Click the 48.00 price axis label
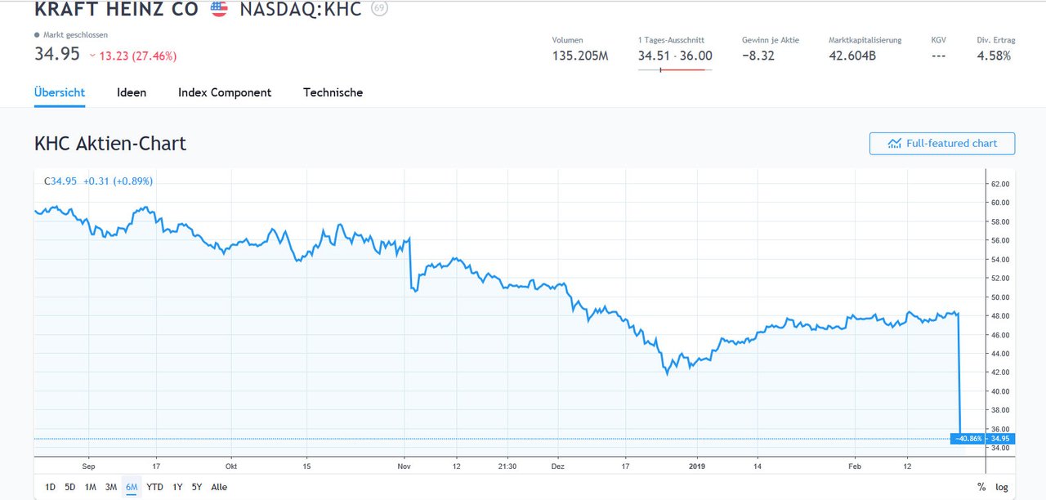Viewport: 1046px width, 500px height. [x=1000, y=316]
